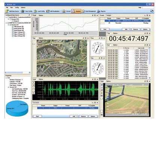
Task: Open the Add dropdown arrow in Conversion panel
Action: 77,116
